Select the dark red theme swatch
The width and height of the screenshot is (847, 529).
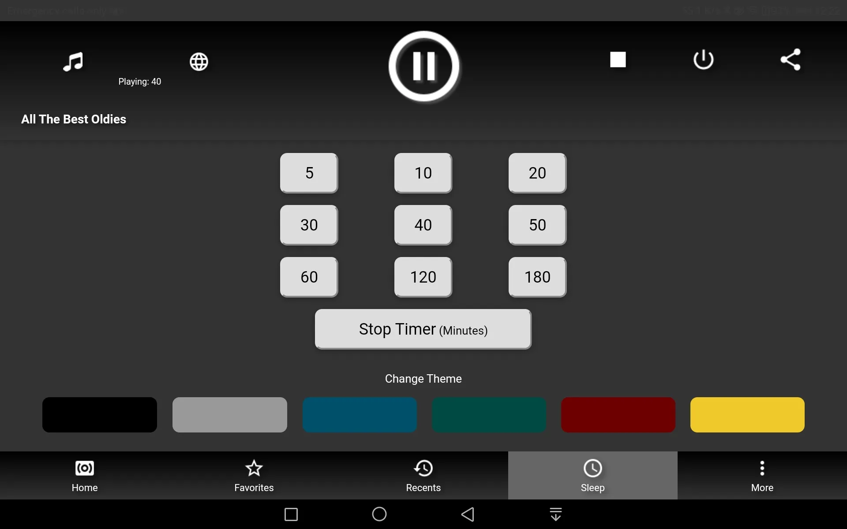(617, 414)
